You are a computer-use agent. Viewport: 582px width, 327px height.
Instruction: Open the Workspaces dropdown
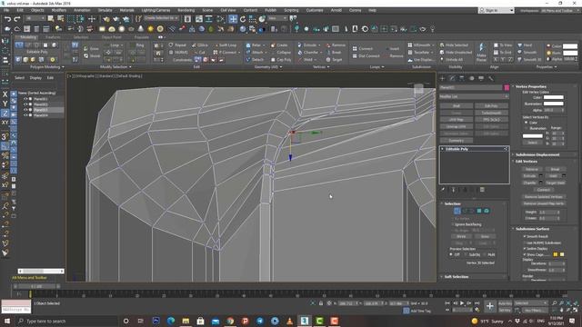click(x=558, y=11)
